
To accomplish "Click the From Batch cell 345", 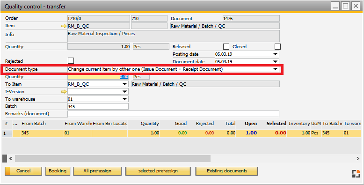I will pyautogui.click(x=42, y=133).
